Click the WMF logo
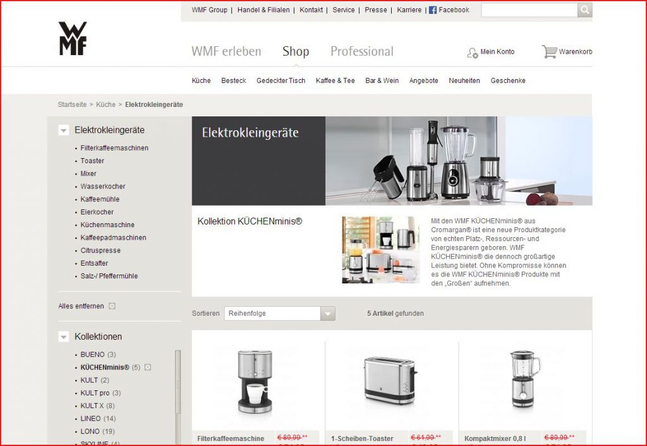 pyautogui.click(x=73, y=39)
